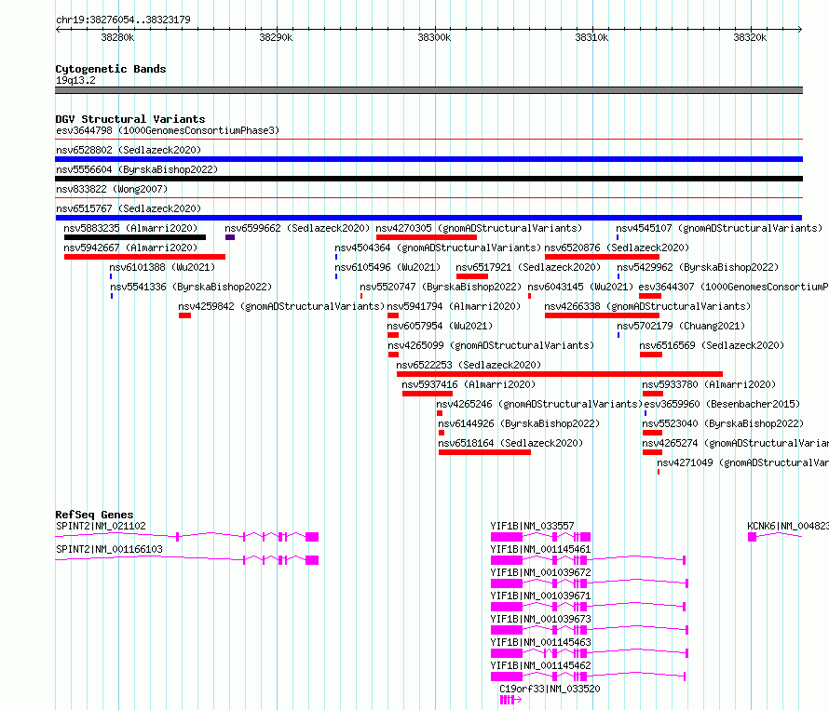This screenshot has width=829, height=710.
Task: Click the nsv6057954 Wu2021 label
Action: [x=440, y=326]
